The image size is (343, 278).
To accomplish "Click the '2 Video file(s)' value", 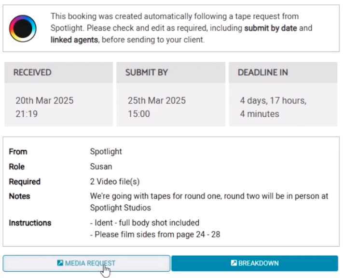I will tap(115, 181).
